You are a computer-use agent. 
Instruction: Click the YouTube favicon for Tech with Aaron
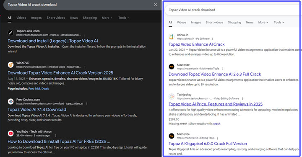click(x=11, y=134)
